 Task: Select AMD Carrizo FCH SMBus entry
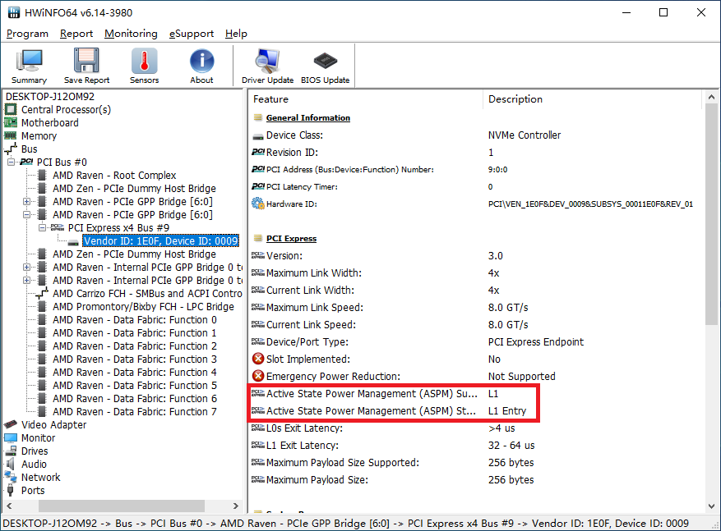click(x=147, y=294)
